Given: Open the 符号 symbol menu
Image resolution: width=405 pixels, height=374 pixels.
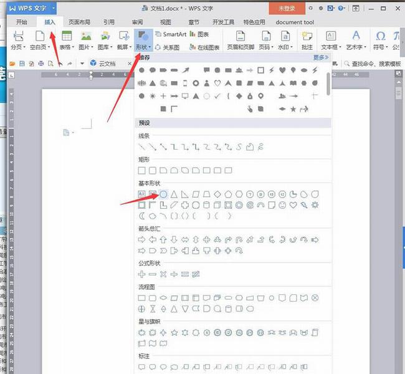Looking at the screenshot, I should pos(381,41).
